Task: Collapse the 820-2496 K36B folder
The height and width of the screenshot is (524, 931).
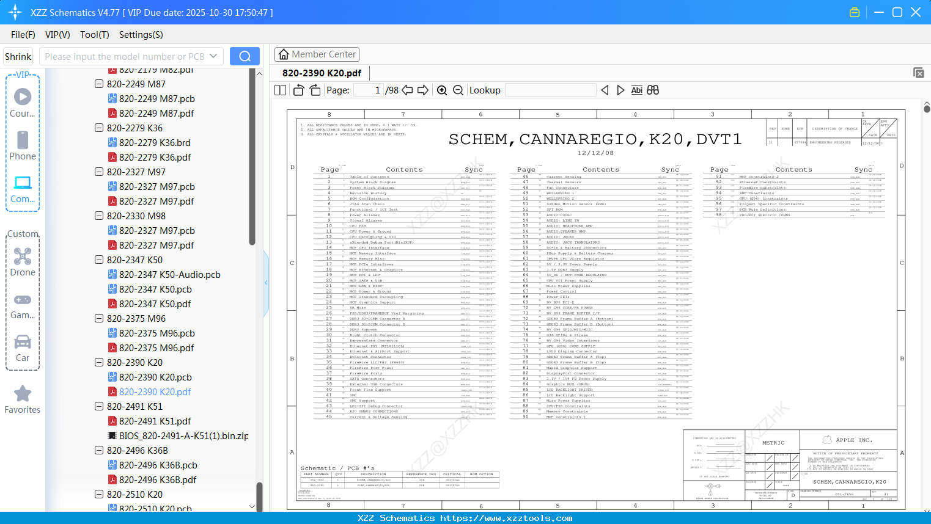Action: [99, 450]
